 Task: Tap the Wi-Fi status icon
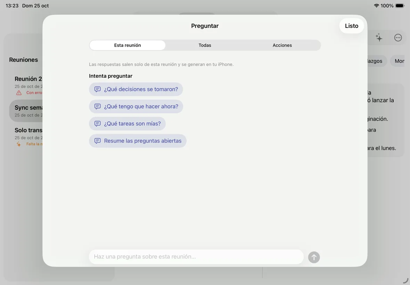(x=376, y=6)
